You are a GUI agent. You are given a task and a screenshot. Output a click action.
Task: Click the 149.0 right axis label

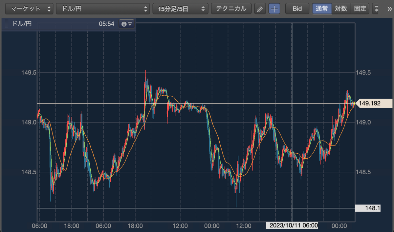[363, 122]
